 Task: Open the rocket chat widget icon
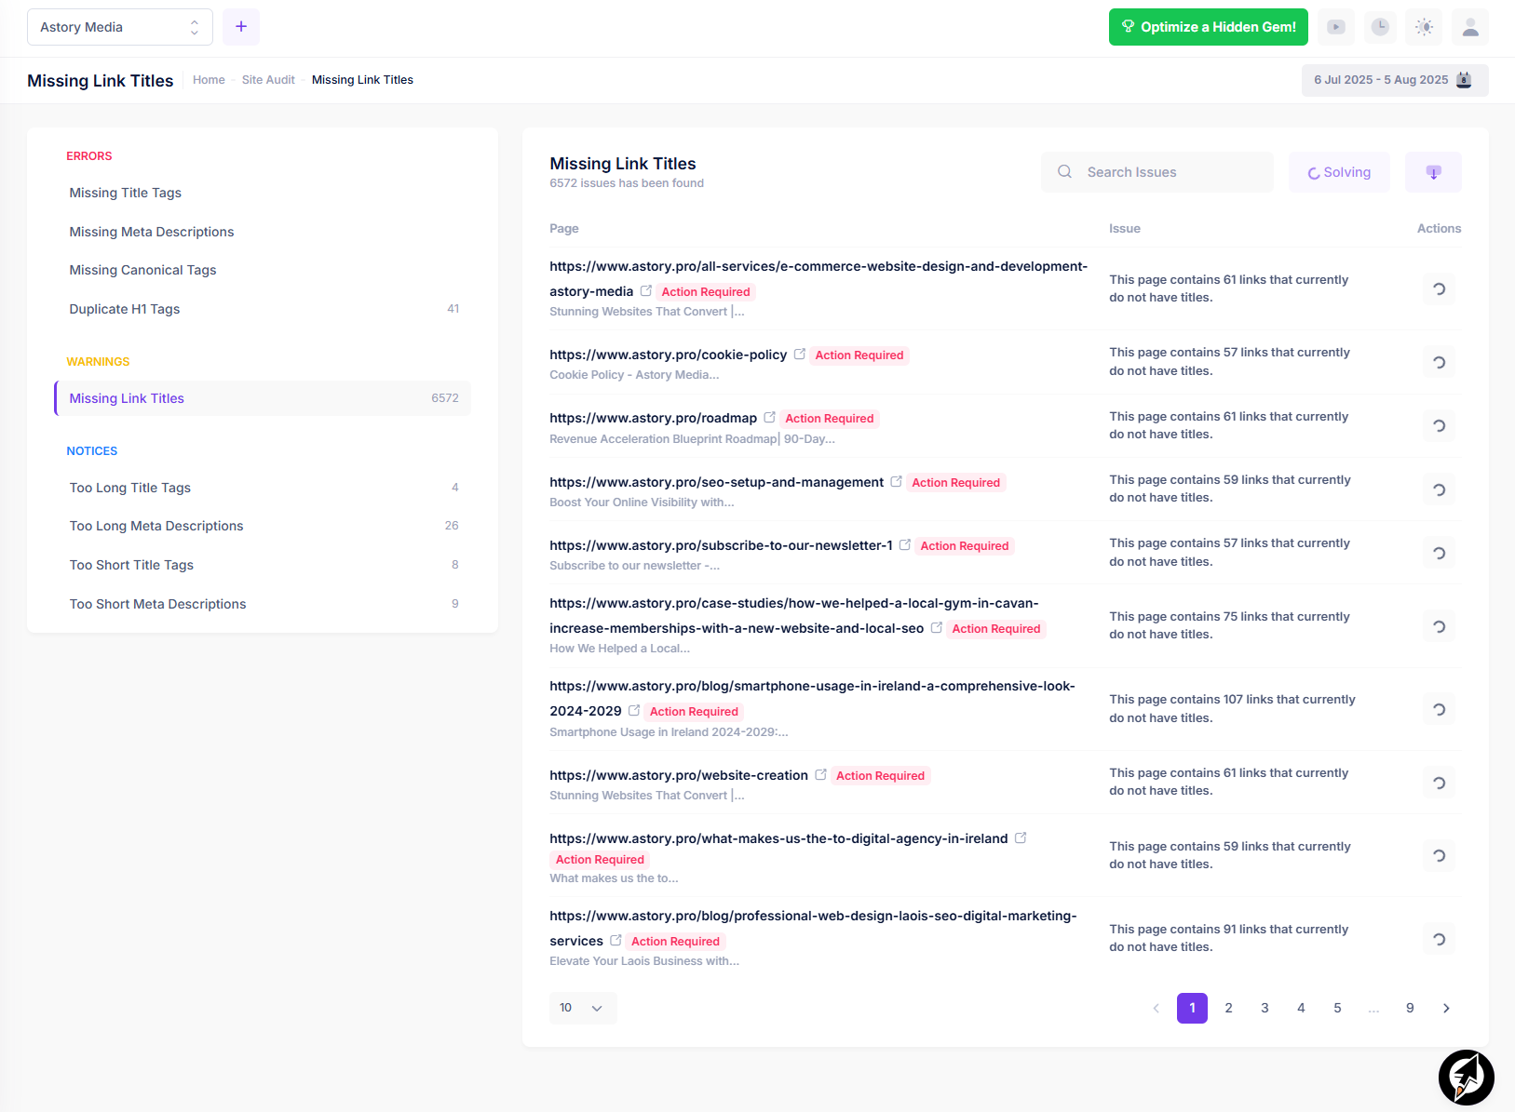coord(1467,1078)
